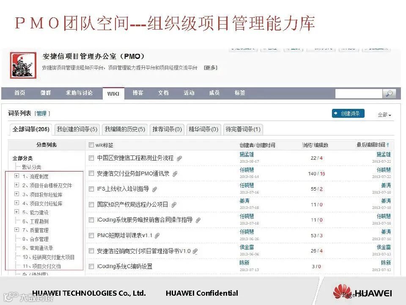Check the box for 安捷信交付业务部PMO通讯录
The height and width of the screenshot is (305, 406).
click(x=91, y=173)
